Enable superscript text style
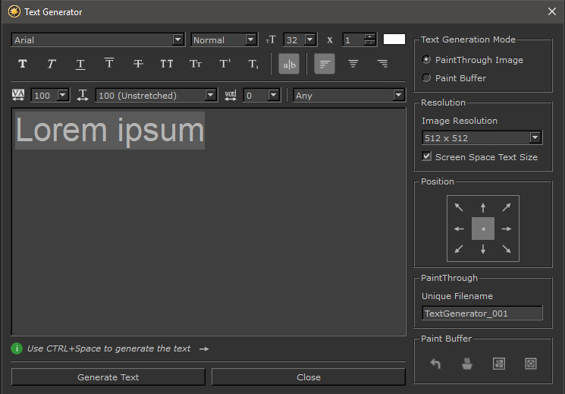The height and width of the screenshot is (394, 565). (224, 64)
